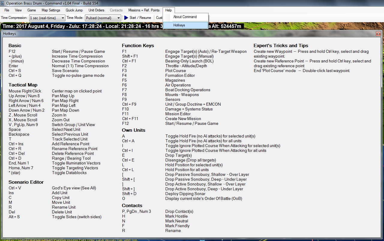This screenshot has height=241, width=384.
Task: Click the 'Track Selected Unit' text
Action: pyautogui.click(x=70, y=139)
